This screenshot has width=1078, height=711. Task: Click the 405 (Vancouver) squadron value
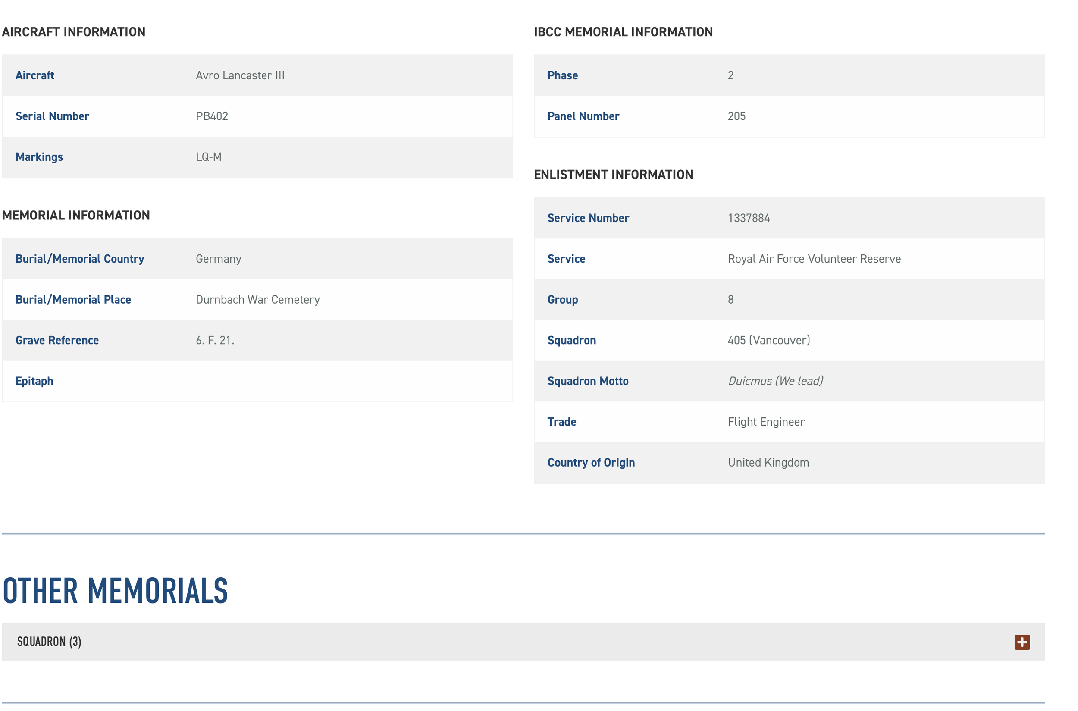(x=768, y=340)
